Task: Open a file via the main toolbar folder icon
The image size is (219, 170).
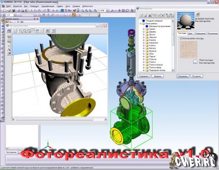Action: click(x=10, y=11)
